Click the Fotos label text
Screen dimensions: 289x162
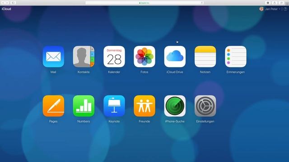click(144, 72)
